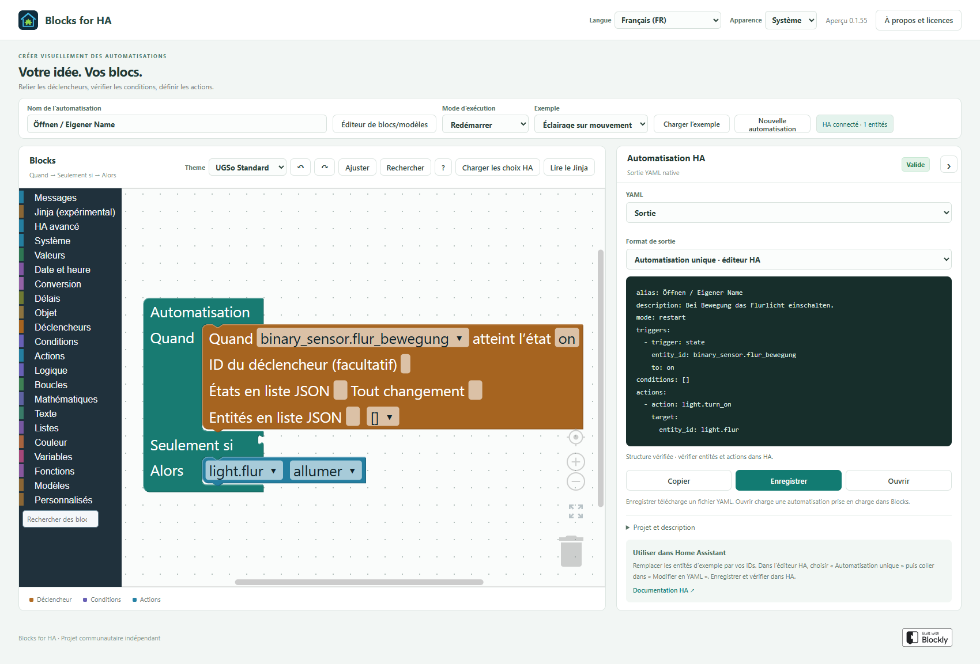Redo the last block change

tap(325, 168)
